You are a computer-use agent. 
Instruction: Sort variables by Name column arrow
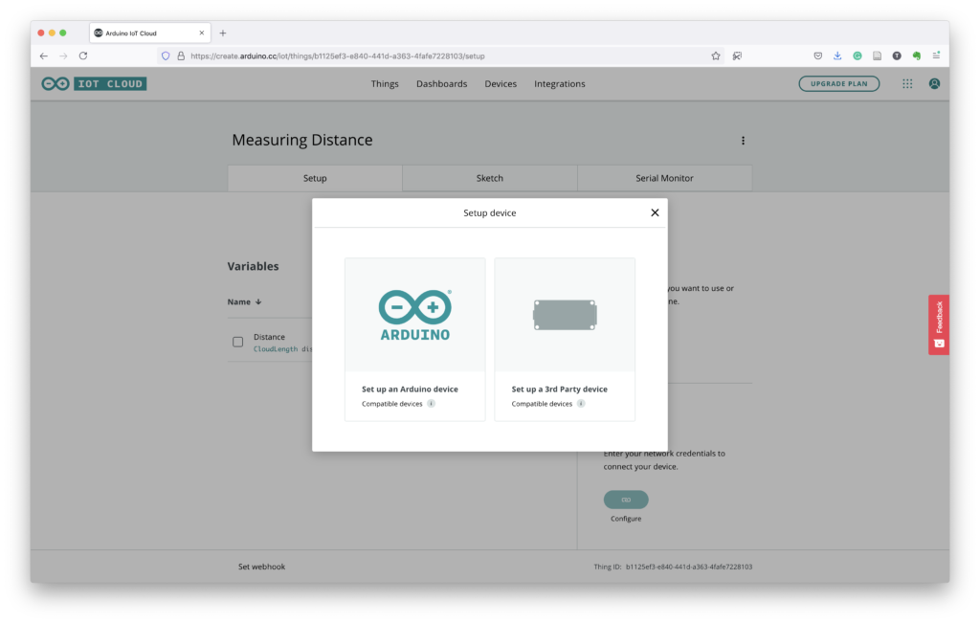(258, 301)
